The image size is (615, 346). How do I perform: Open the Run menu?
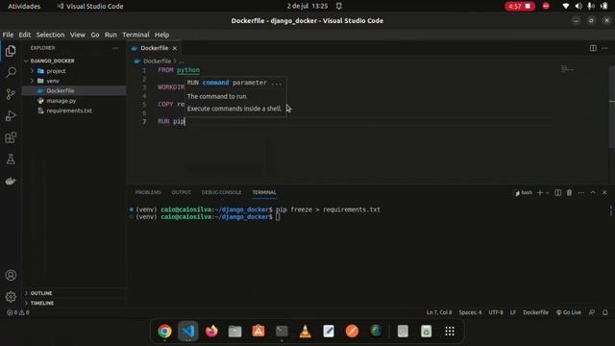pyautogui.click(x=111, y=35)
